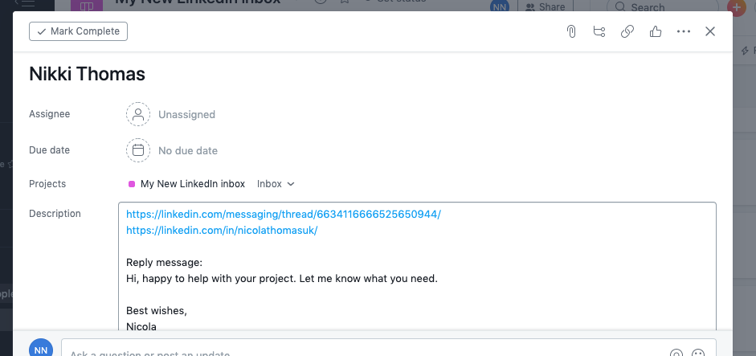Click the Search field in the background header
Image resolution: width=756 pixels, height=356 pixels.
(x=663, y=6)
